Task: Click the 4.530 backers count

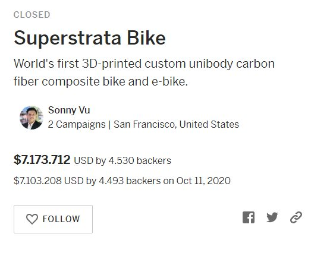Action: (x=140, y=160)
